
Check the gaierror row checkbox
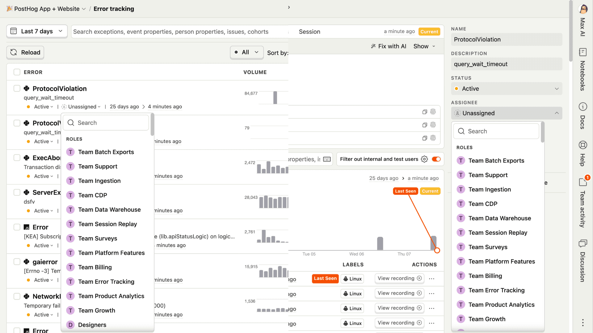pyautogui.click(x=17, y=262)
